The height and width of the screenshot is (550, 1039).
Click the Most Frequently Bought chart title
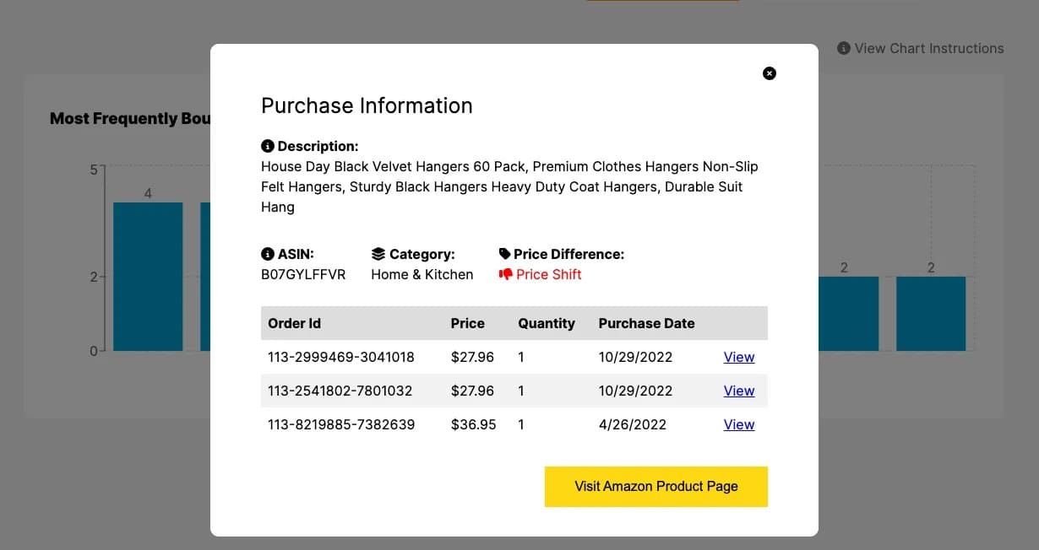tap(130, 118)
